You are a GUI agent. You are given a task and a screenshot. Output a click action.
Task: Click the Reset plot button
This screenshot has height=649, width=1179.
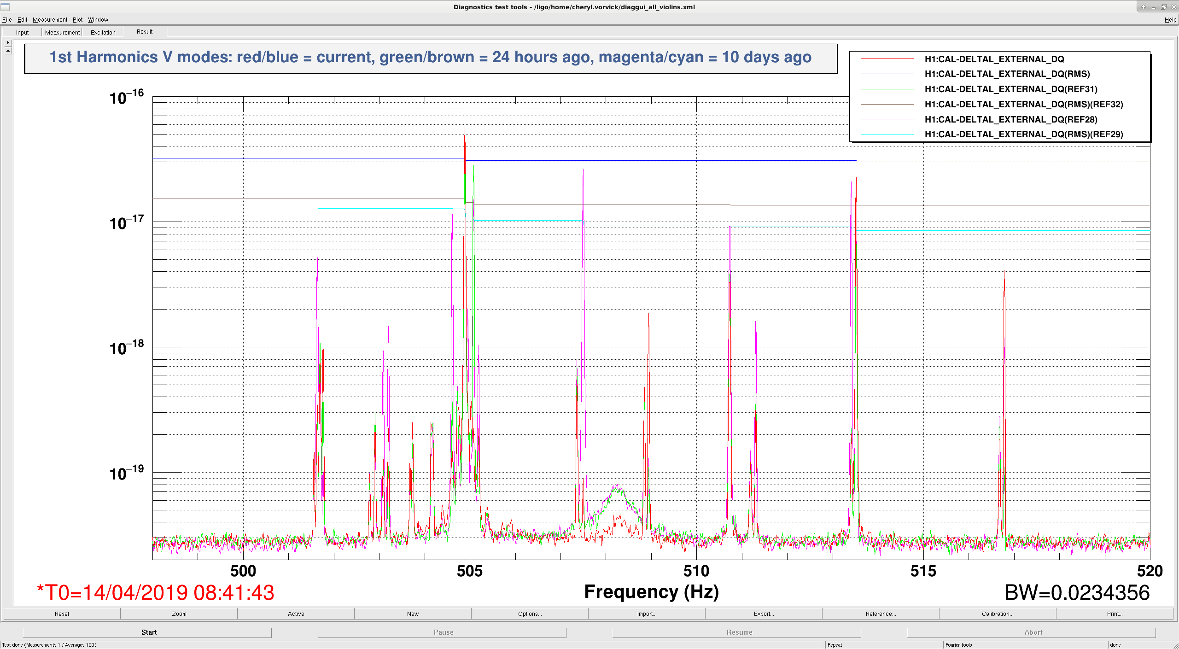(62, 614)
